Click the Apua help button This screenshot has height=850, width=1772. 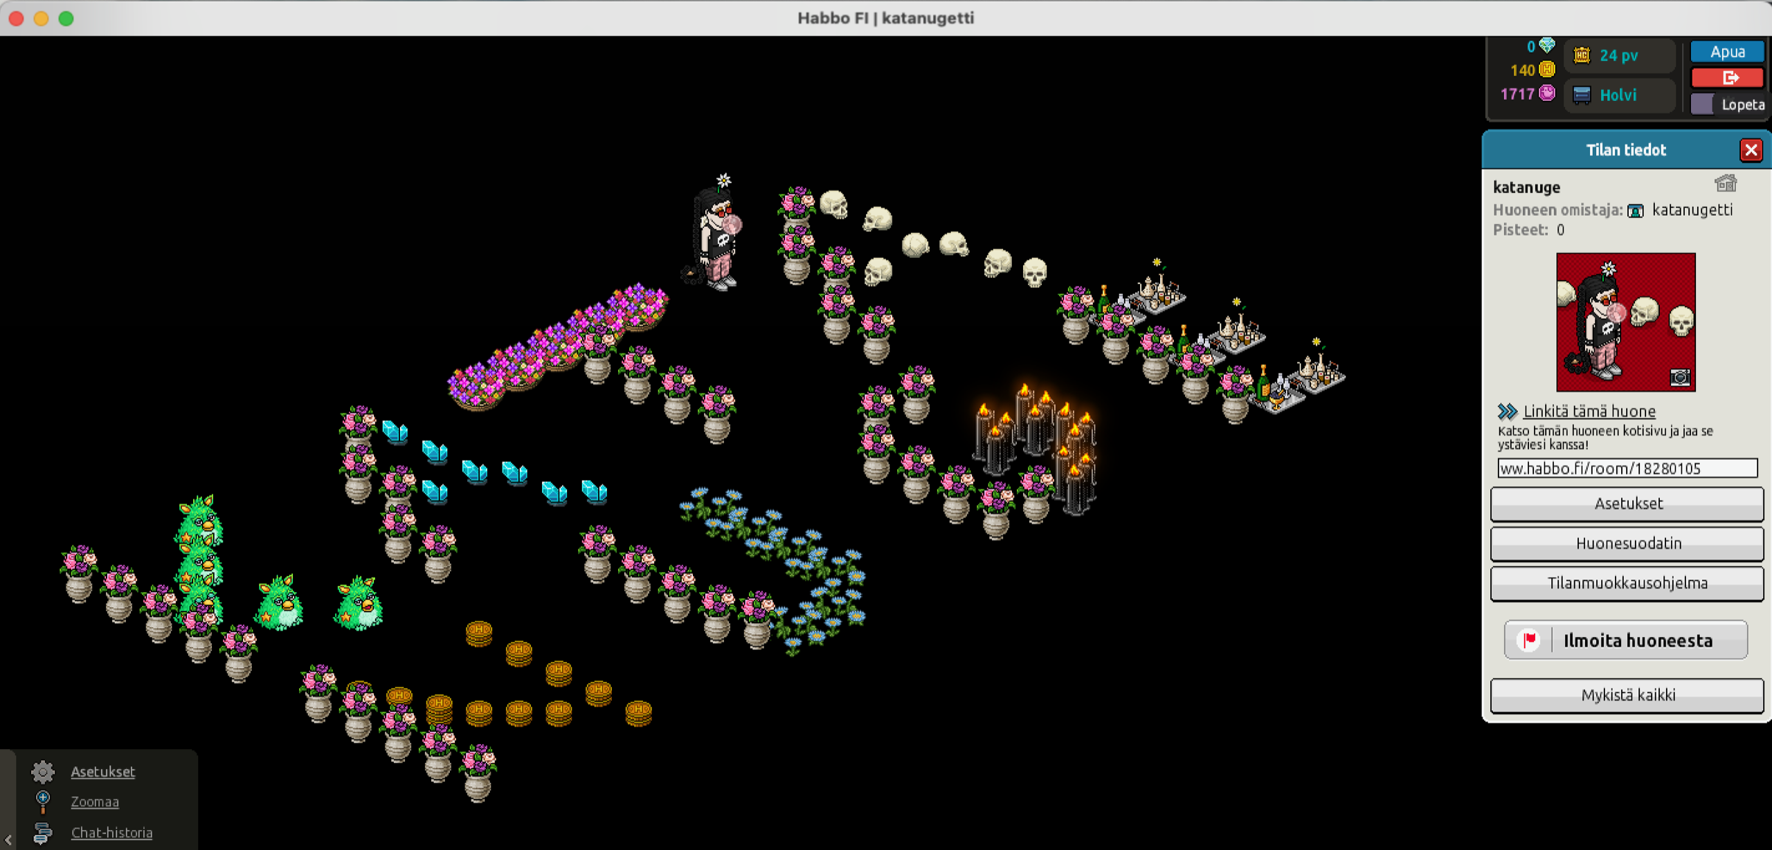coord(1727,52)
